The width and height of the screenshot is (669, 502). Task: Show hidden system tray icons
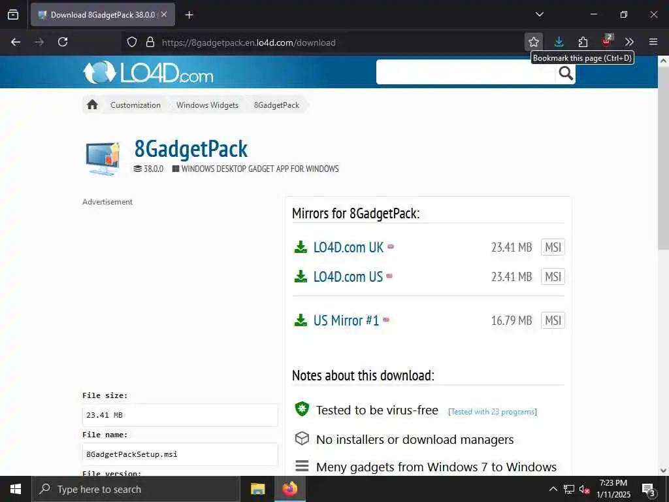553,489
